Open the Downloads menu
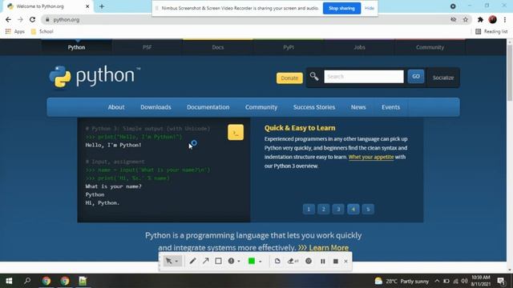Screen dimensions: 513x288 [x=156, y=107]
